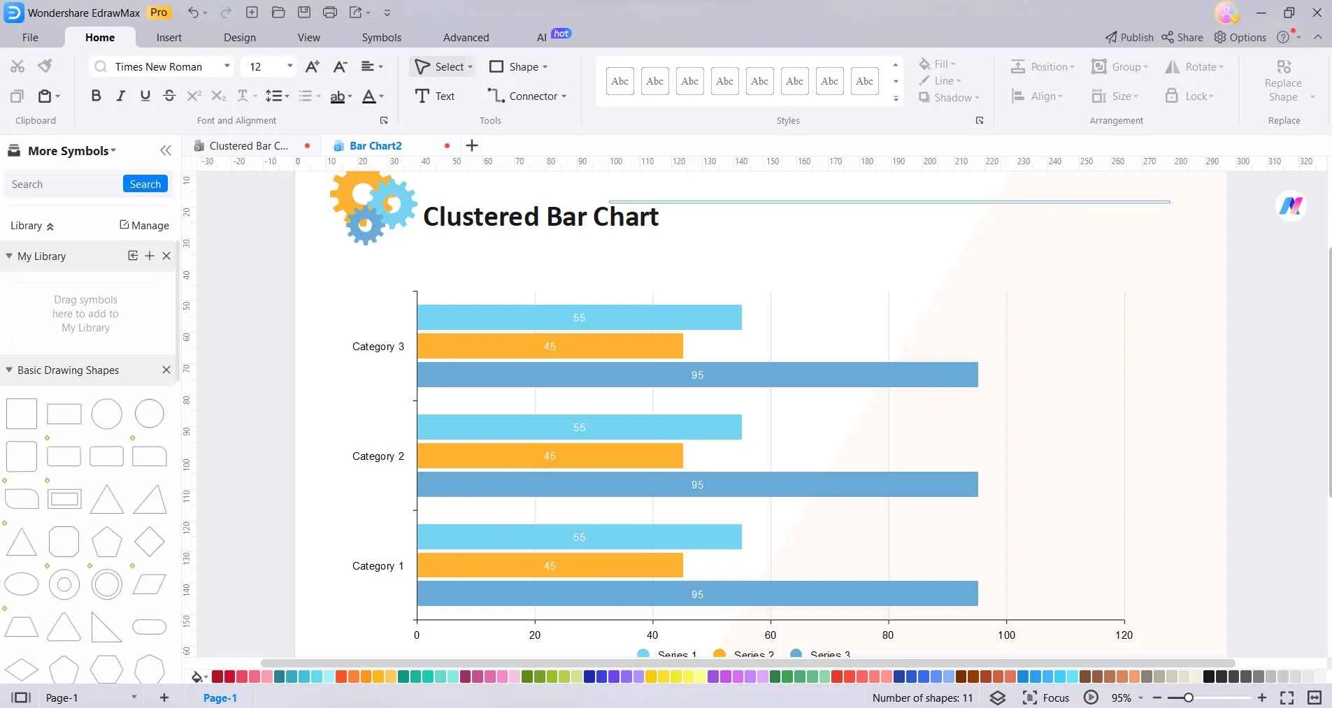Open Styles dialog launcher
The width and height of the screenshot is (1332, 708).
click(x=979, y=120)
